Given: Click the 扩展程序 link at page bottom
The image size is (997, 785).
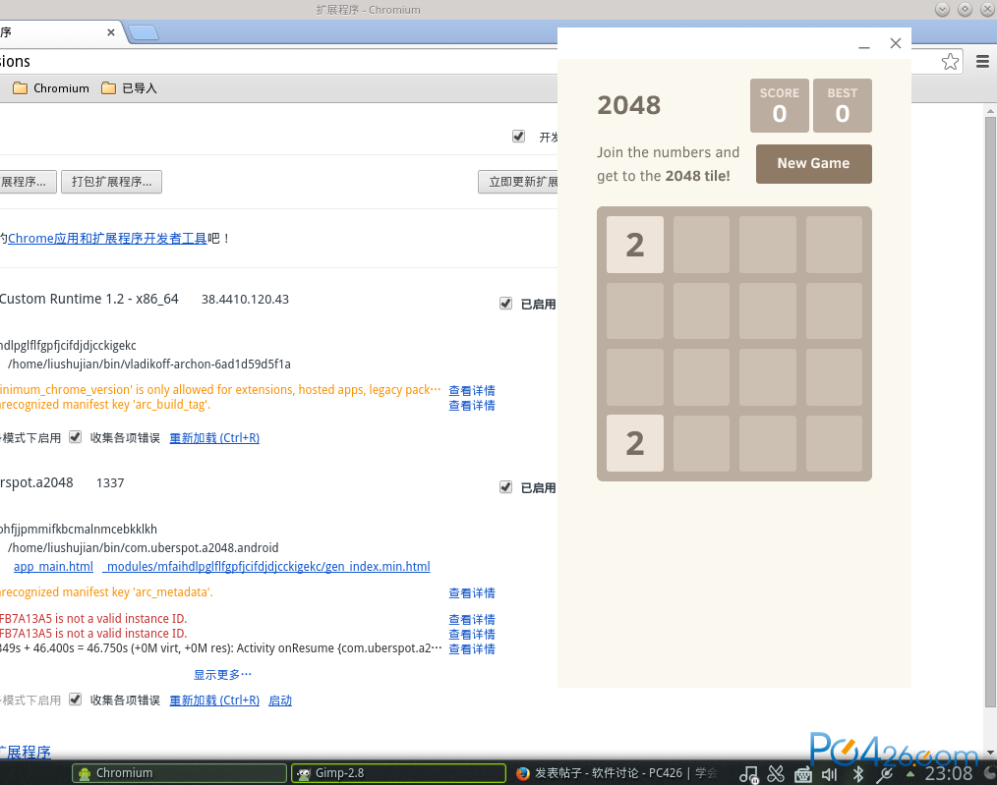Looking at the screenshot, I should 26,752.
